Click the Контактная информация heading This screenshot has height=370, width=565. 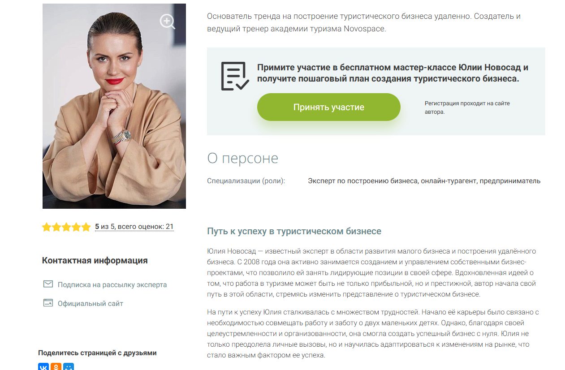tap(95, 260)
